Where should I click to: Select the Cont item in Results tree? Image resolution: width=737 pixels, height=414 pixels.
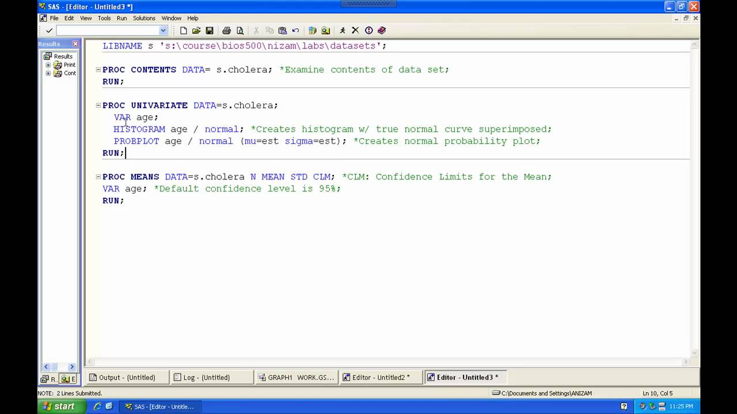click(70, 73)
